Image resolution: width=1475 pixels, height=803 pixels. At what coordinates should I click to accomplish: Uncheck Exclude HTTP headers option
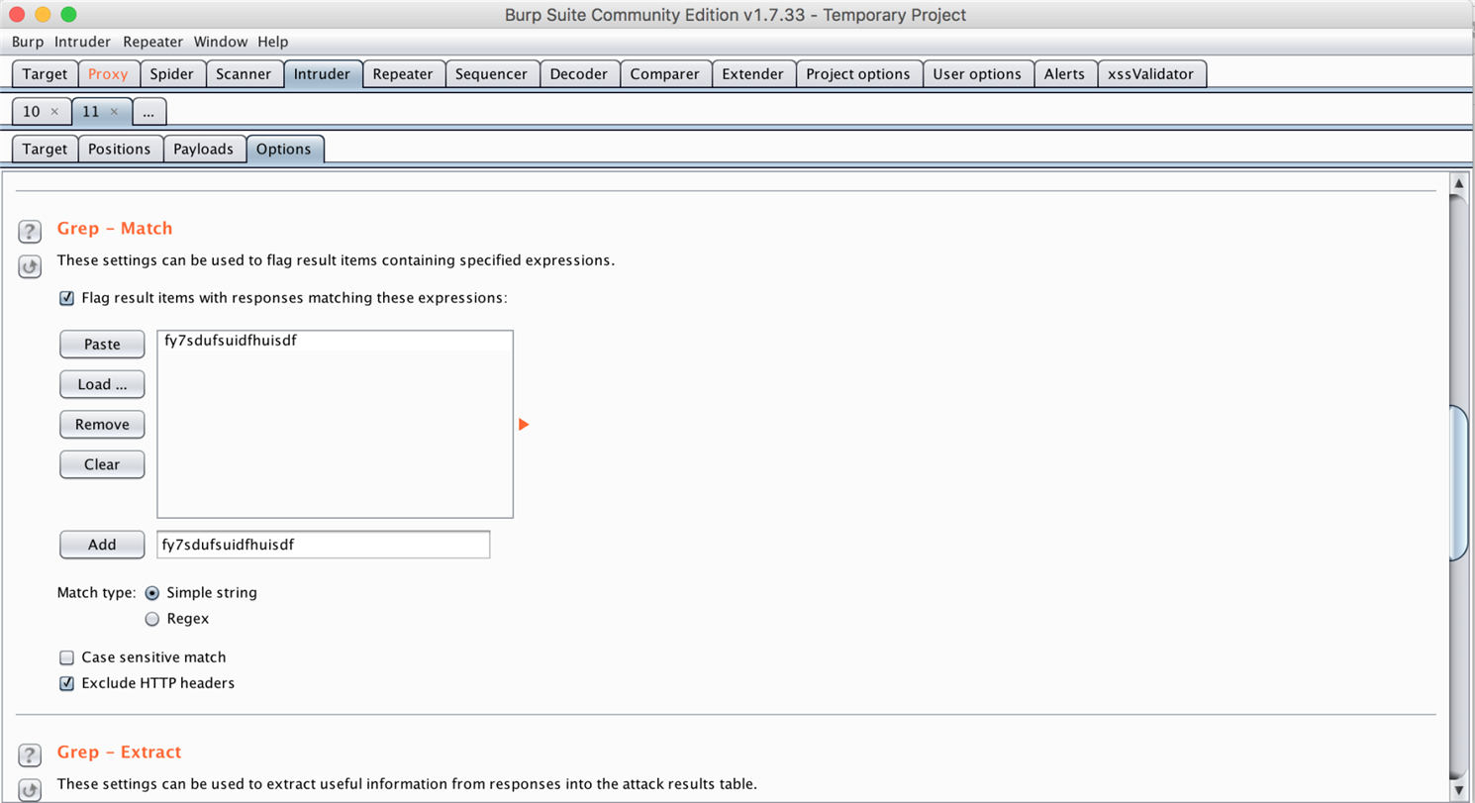coord(67,683)
